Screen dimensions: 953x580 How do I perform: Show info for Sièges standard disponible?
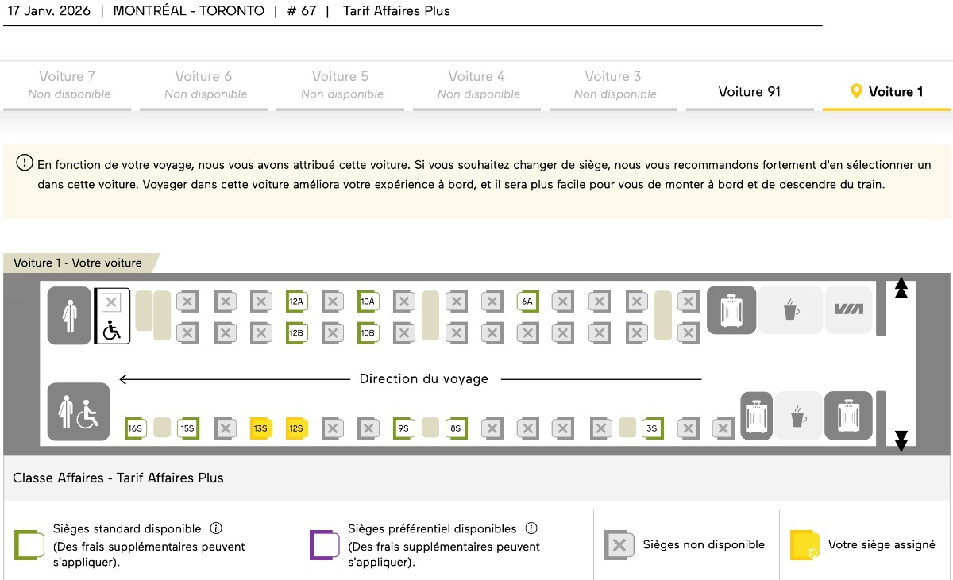216,528
